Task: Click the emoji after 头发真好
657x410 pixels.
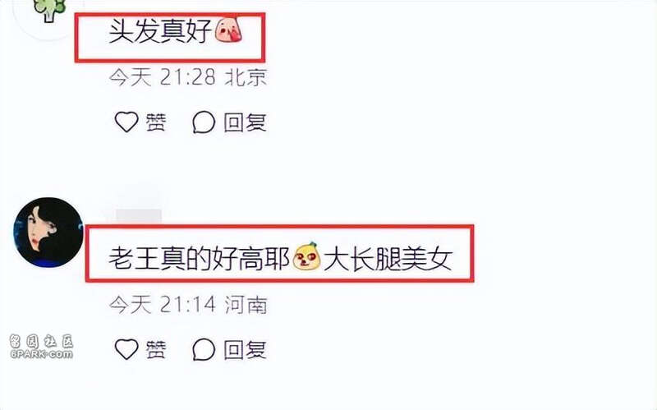Action: tap(229, 29)
